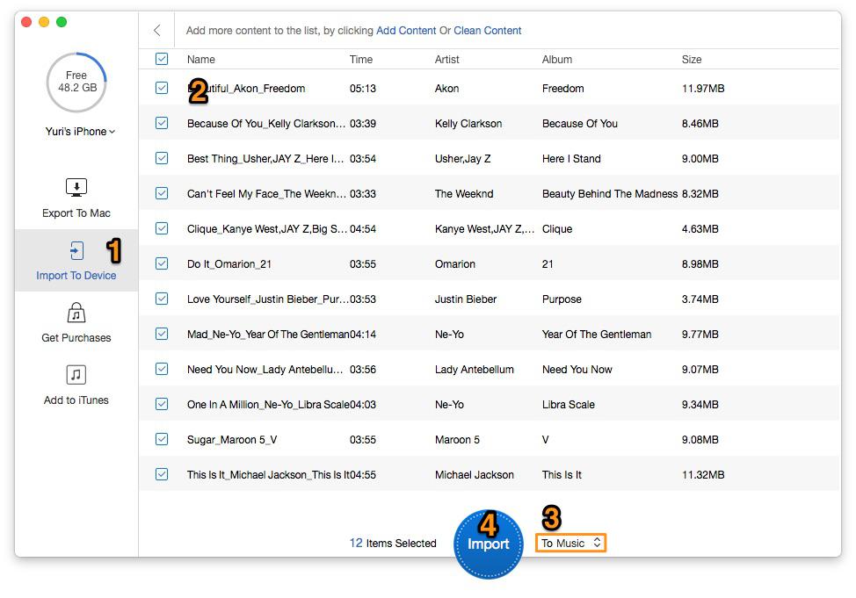Click the Clean Content link
Viewport: 856px width, 598px height.
coord(488,31)
